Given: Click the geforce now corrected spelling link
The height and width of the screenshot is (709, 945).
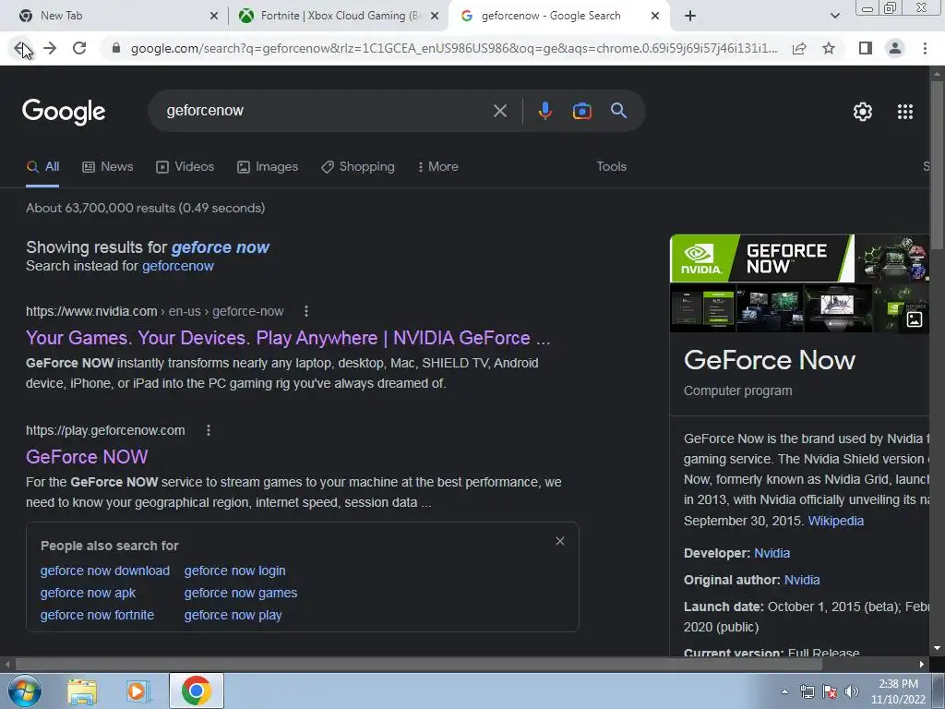Looking at the screenshot, I should (220, 247).
